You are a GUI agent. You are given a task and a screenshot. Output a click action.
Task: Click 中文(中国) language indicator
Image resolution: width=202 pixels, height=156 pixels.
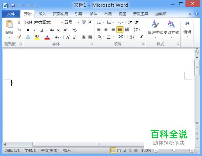coord(50,150)
